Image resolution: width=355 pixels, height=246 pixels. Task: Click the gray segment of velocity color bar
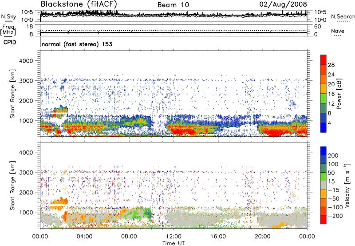coord(323,186)
